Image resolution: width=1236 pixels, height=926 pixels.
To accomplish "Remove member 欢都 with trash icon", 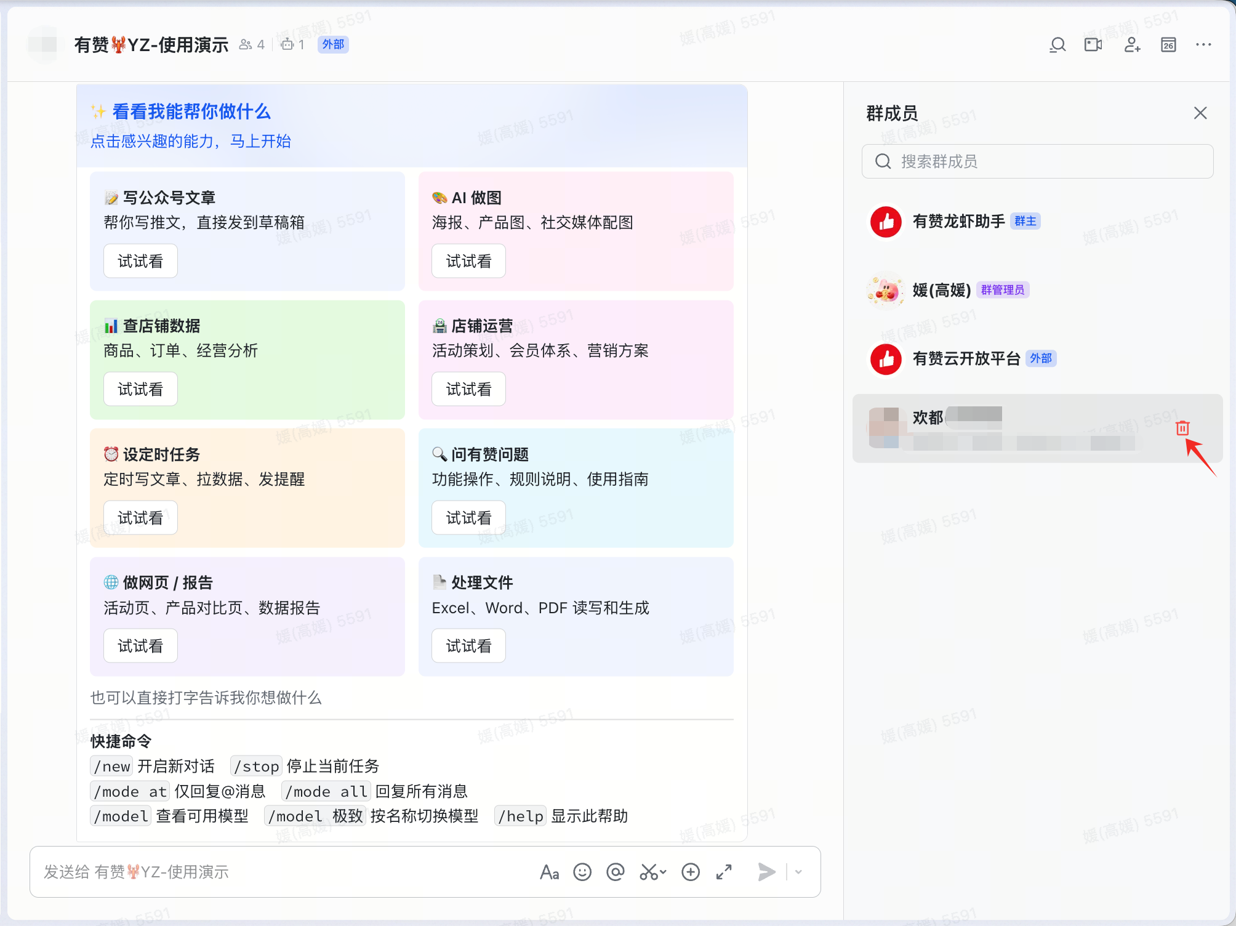I will [1182, 428].
